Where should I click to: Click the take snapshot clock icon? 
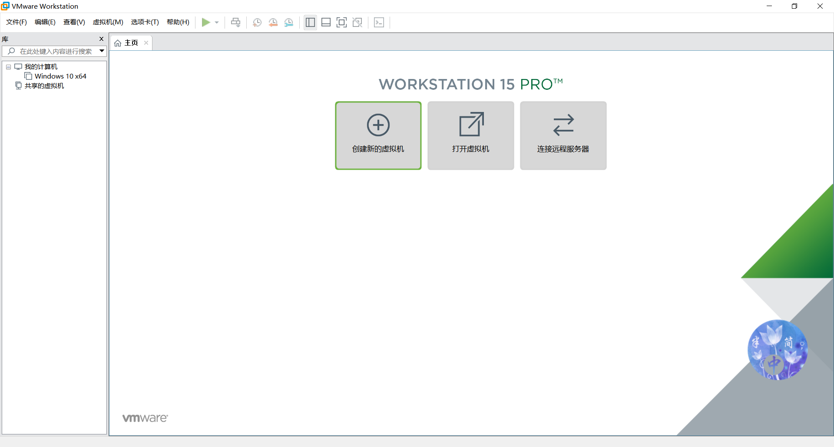coord(257,23)
